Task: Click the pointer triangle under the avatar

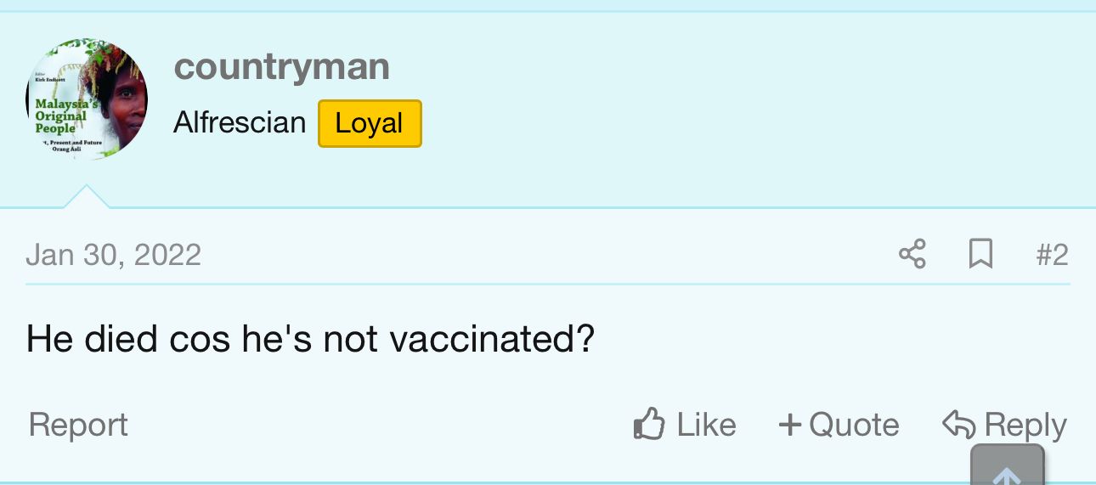Action: coord(87,197)
